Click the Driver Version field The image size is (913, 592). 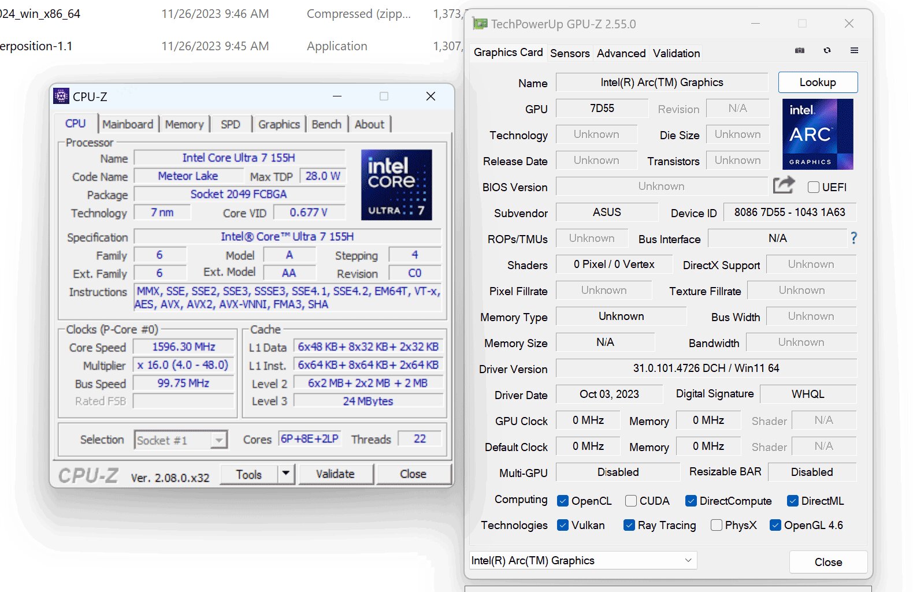[706, 368]
